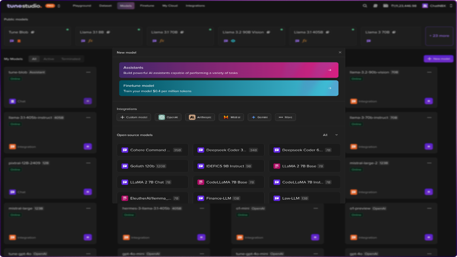This screenshot has width=457, height=257.
Task: Go to the Playground tab
Action: (82, 6)
